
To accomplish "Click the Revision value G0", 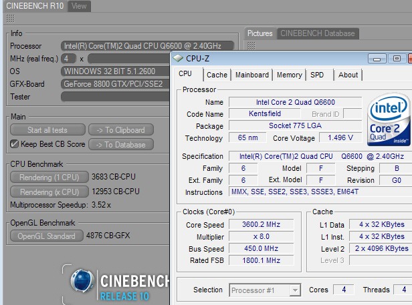I will [x=396, y=180].
